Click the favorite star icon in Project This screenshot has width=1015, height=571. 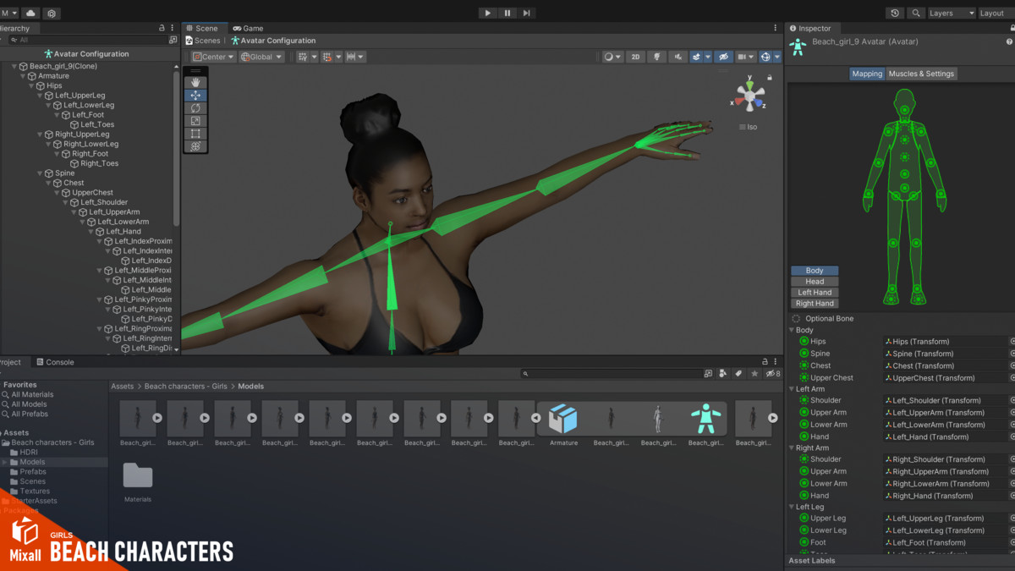754,373
